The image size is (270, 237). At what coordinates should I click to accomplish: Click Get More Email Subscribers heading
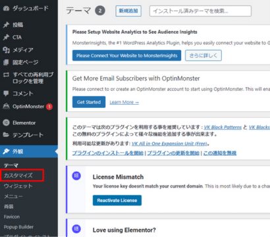pyautogui.click(x=136, y=78)
